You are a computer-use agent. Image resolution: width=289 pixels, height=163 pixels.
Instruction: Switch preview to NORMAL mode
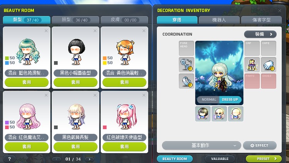(x=208, y=100)
